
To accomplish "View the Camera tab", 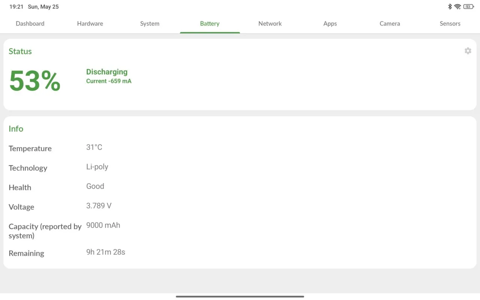I will 390,24.
